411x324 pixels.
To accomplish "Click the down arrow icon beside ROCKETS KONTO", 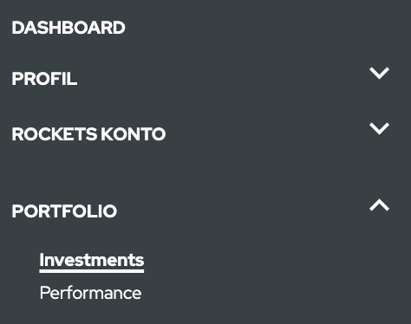I will coord(379,128).
